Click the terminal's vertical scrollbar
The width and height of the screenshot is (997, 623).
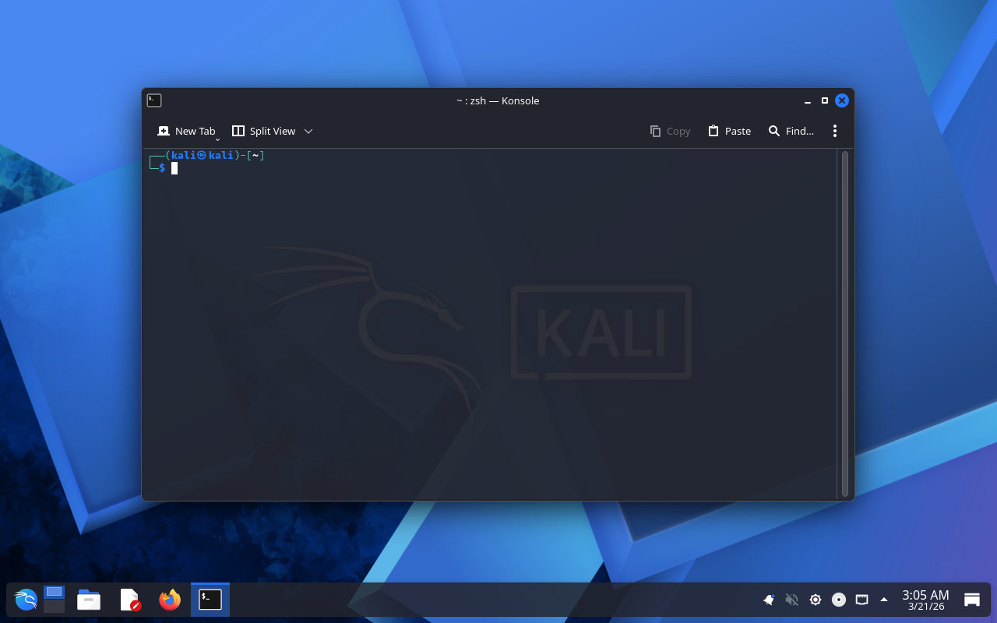845,324
